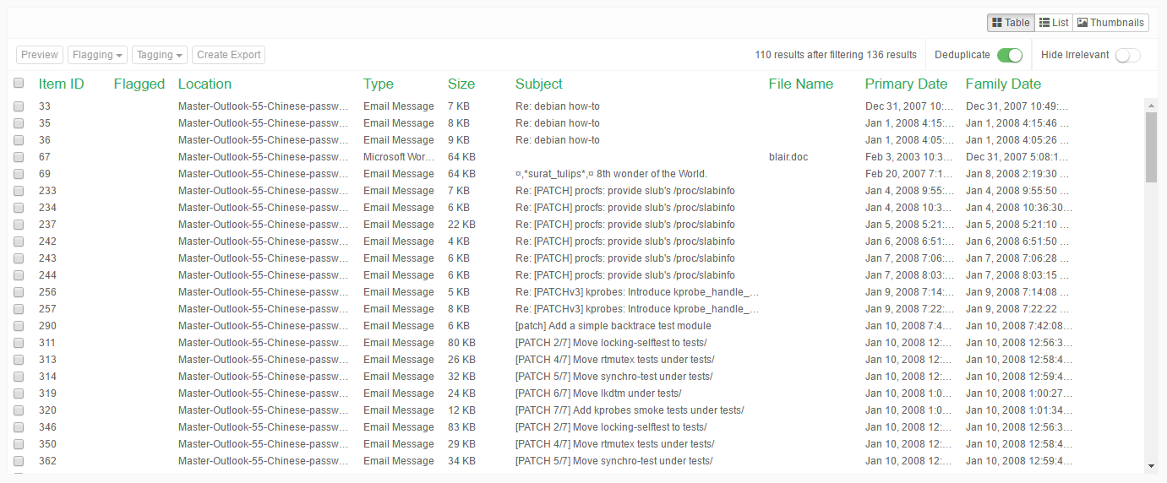Click the Preview button

click(x=40, y=55)
